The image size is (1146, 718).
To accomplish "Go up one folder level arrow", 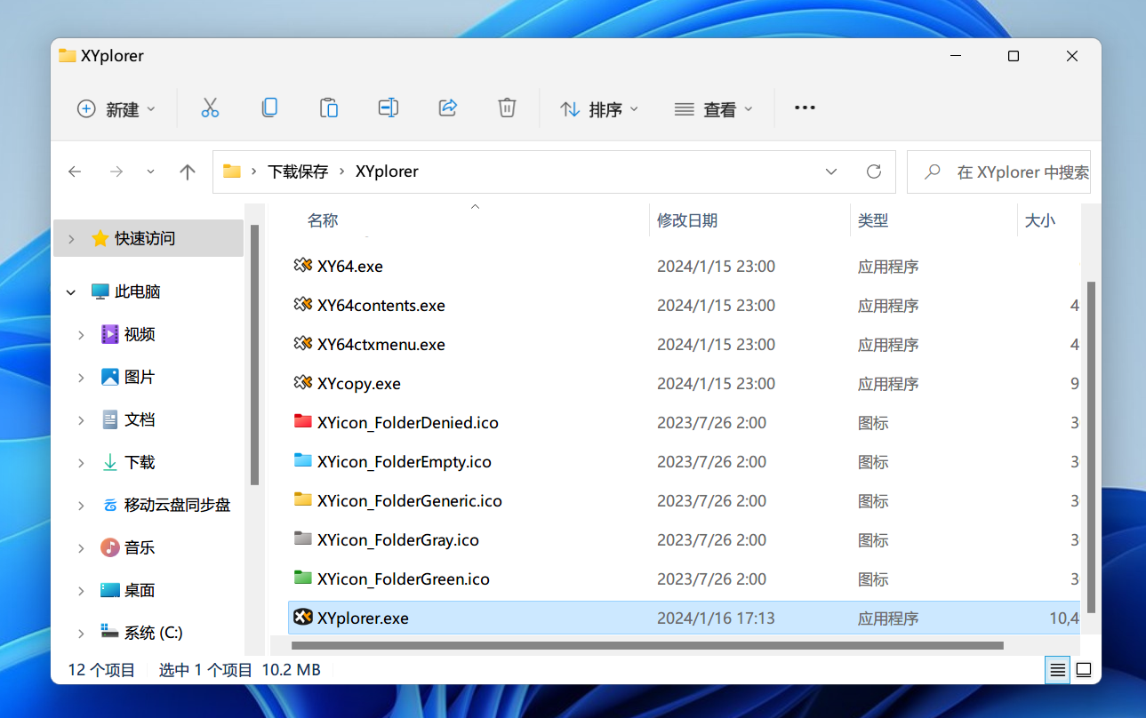I will coord(187,172).
